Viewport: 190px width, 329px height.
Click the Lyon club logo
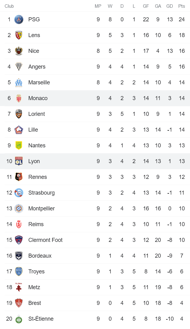tap(19, 161)
